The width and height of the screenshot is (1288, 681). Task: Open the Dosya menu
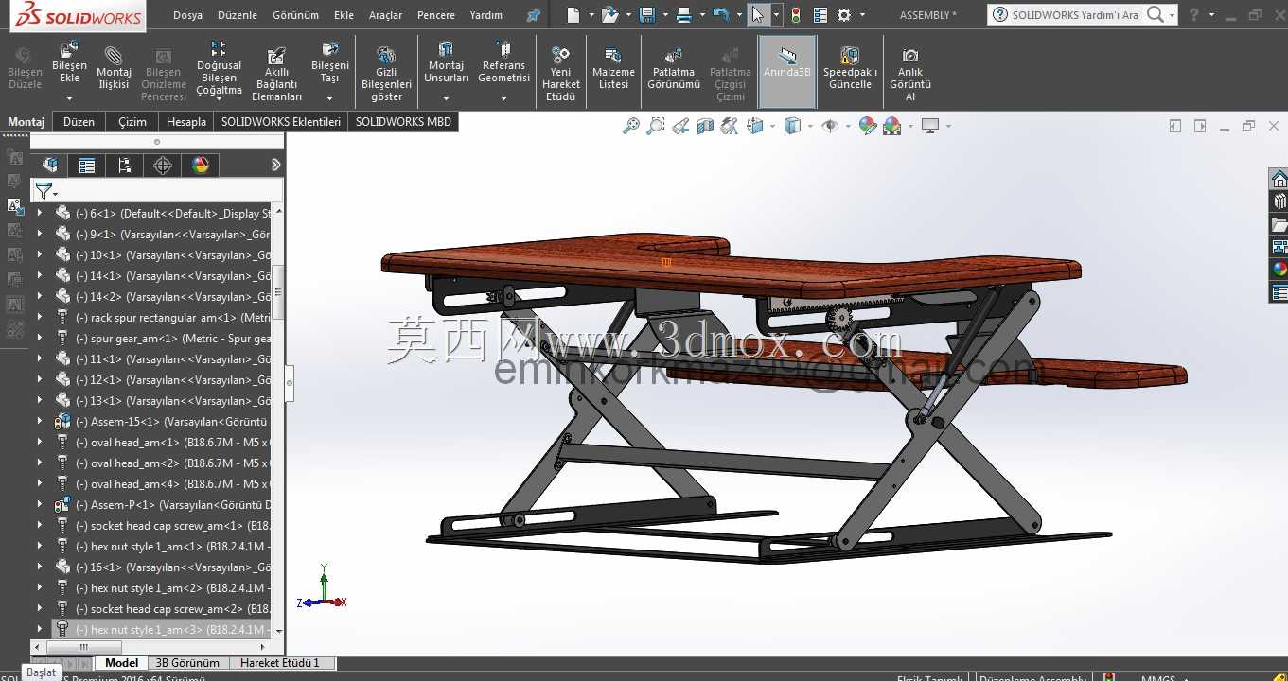pos(187,15)
